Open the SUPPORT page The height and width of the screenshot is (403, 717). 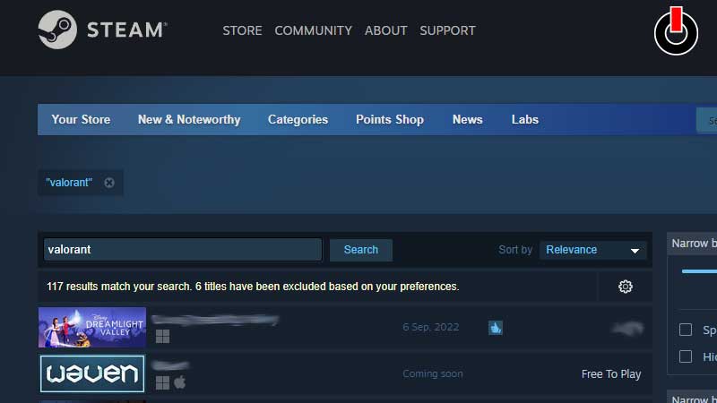[x=447, y=30]
